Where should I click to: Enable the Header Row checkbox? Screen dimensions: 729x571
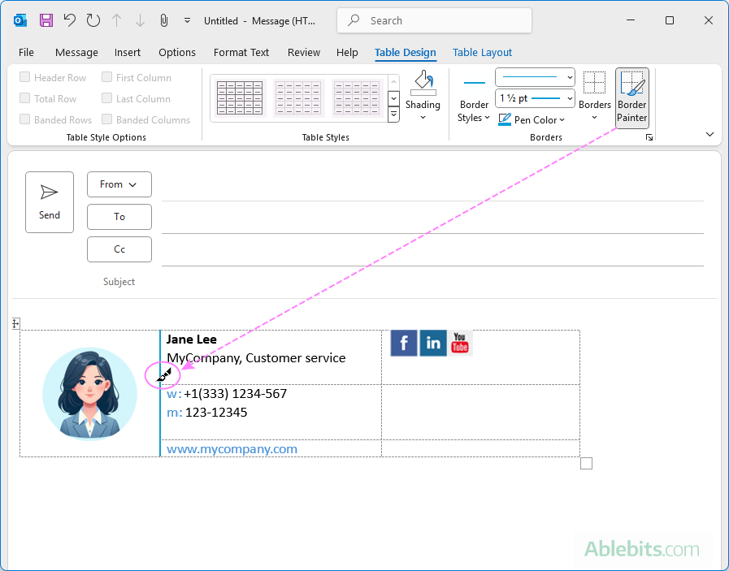click(24, 77)
